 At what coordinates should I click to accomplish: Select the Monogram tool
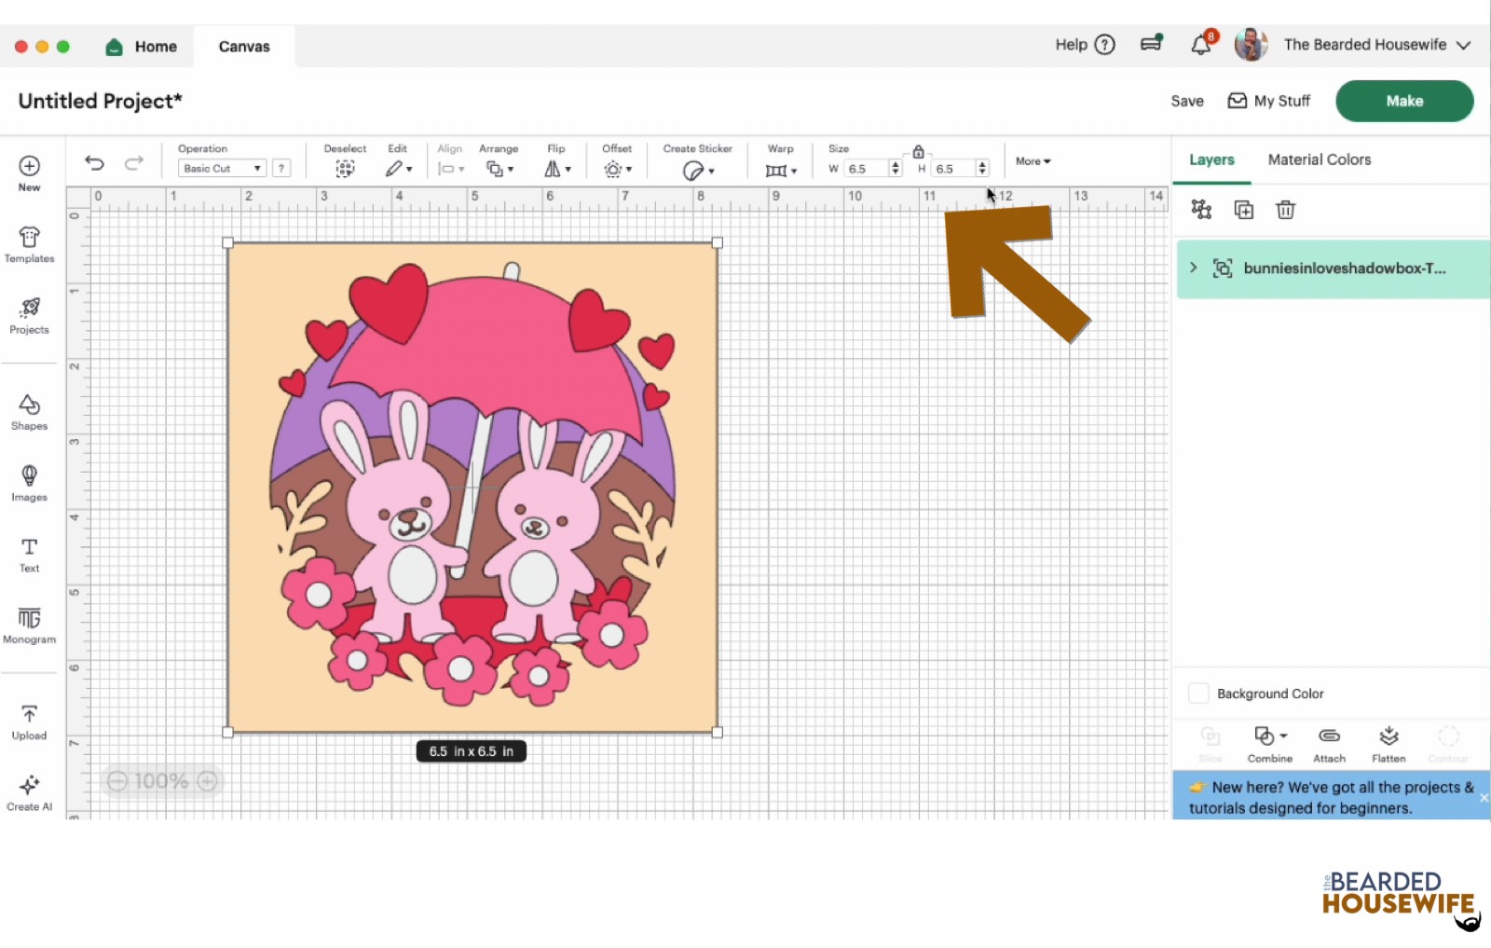[29, 625]
